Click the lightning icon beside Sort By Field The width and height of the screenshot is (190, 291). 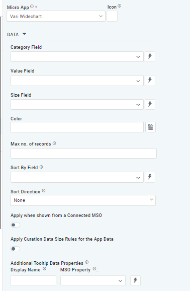(x=150, y=177)
